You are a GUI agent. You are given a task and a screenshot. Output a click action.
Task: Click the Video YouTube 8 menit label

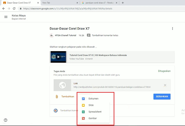(x=81, y=59)
